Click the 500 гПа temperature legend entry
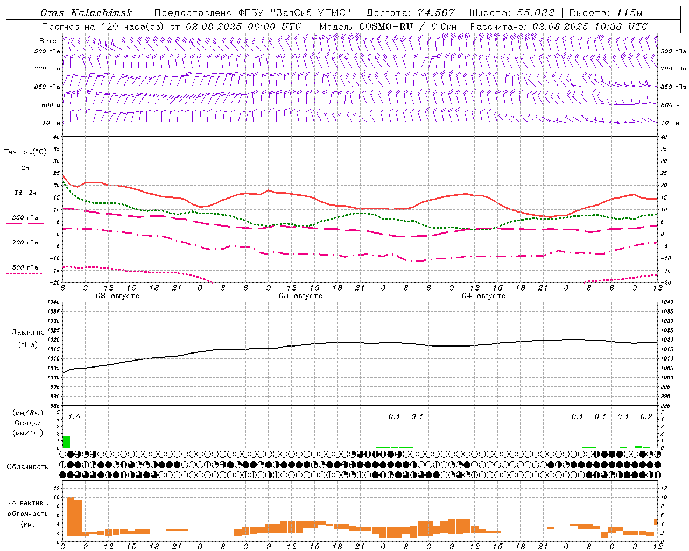689x551 pixels. point(25,267)
